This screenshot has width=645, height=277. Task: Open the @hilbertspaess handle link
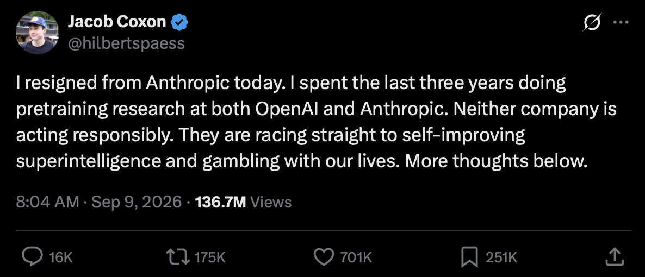tap(126, 43)
